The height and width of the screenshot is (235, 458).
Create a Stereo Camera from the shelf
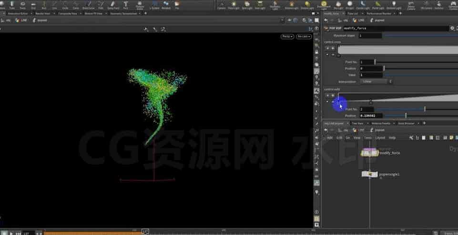tap(411, 5)
